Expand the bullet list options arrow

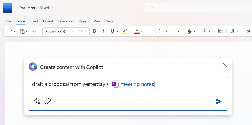[x=166, y=31]
